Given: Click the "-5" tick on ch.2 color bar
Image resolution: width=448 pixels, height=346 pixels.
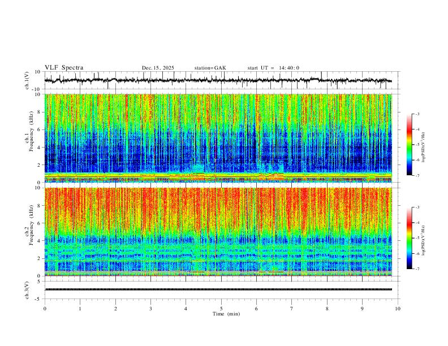Looking at the screenshot, I should pos(417,238).
